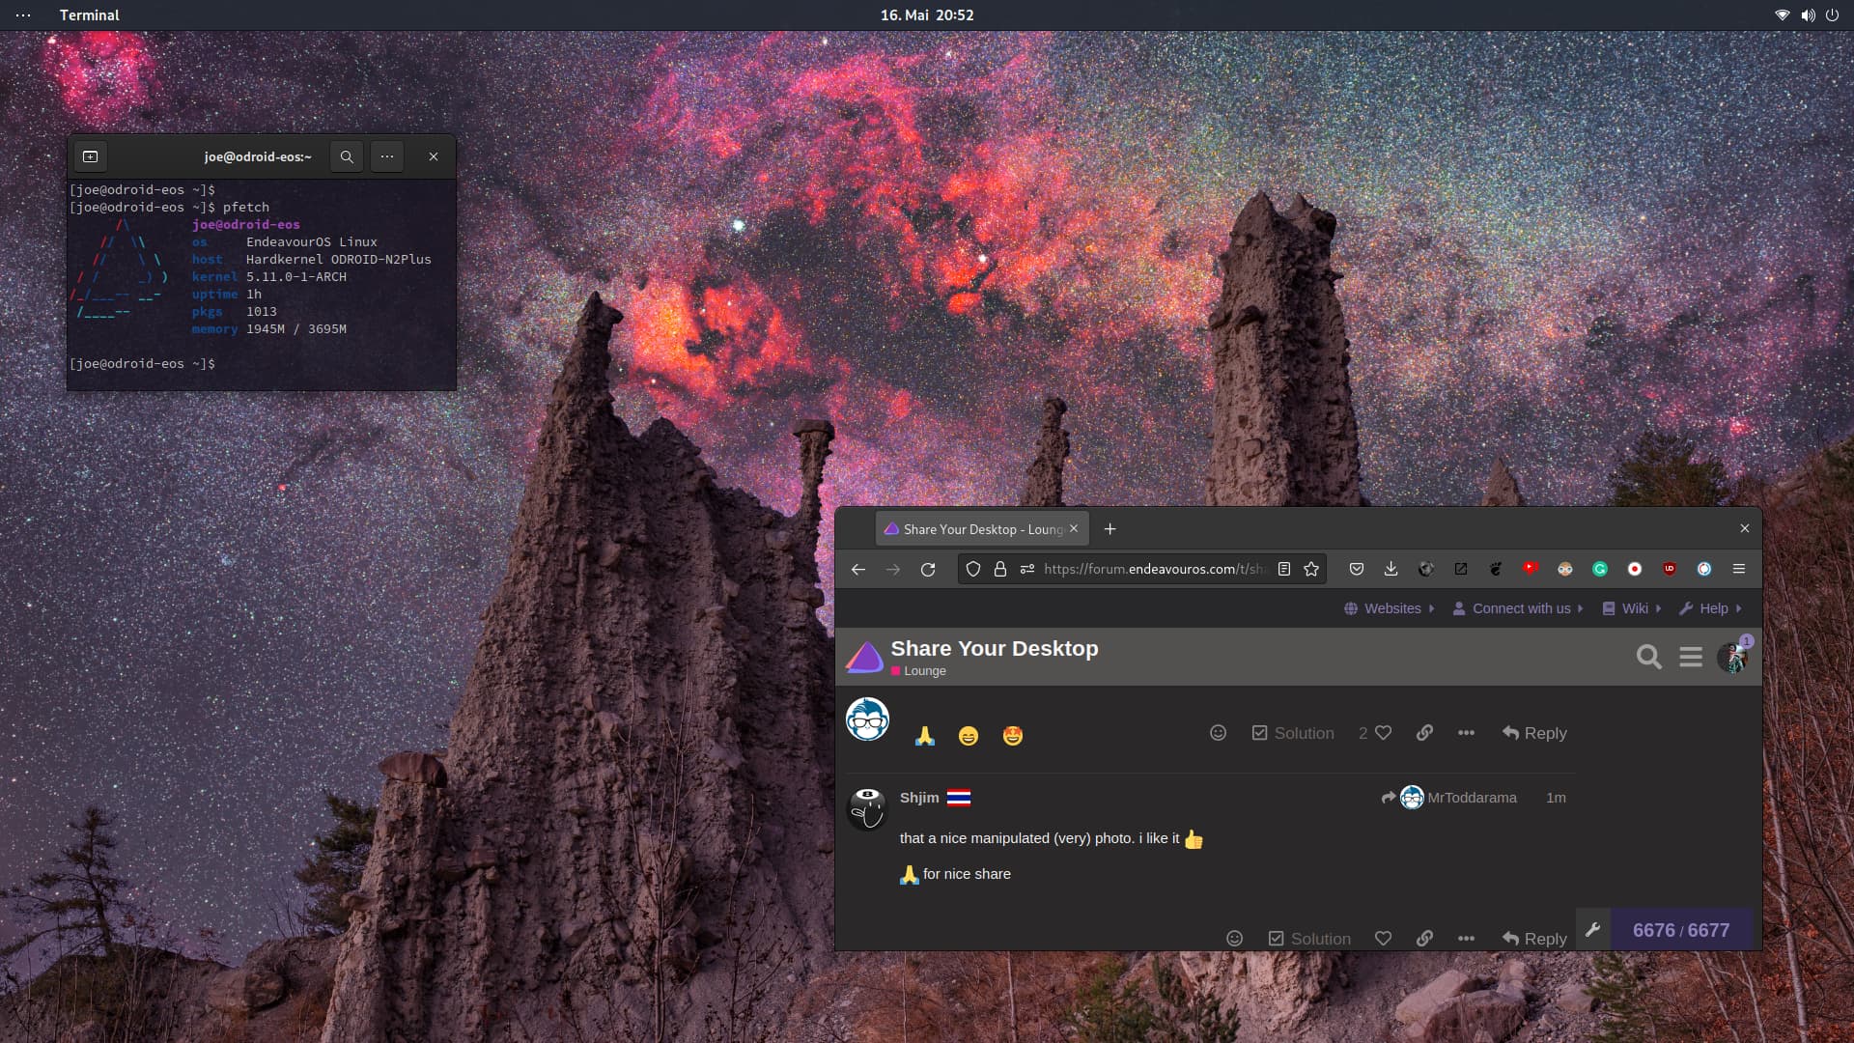The width and height of the screenshot is (1854, 1043).
Task: Click the EndeavourOS forum logo
Action: (x=864, y=658)
